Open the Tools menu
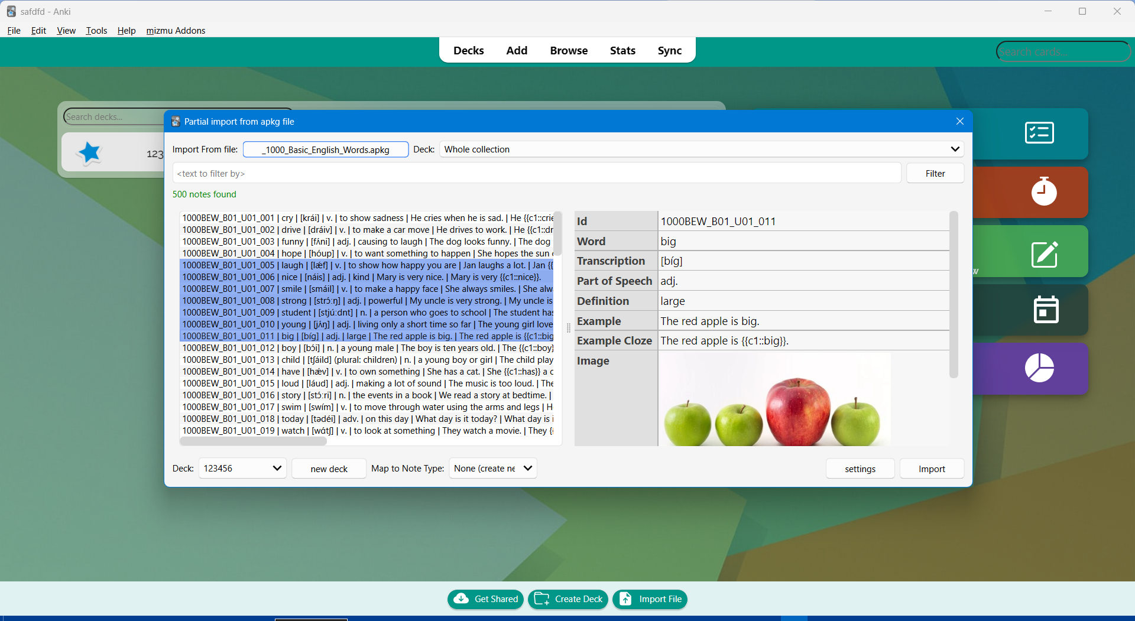 (x=96, y=31)
